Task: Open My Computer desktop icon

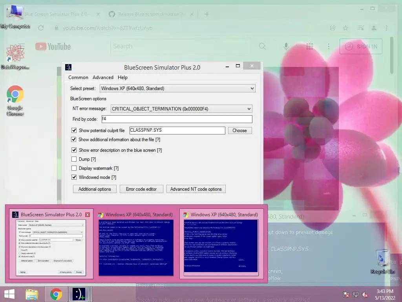Action: pyautogui.click(x=15, y=17)
